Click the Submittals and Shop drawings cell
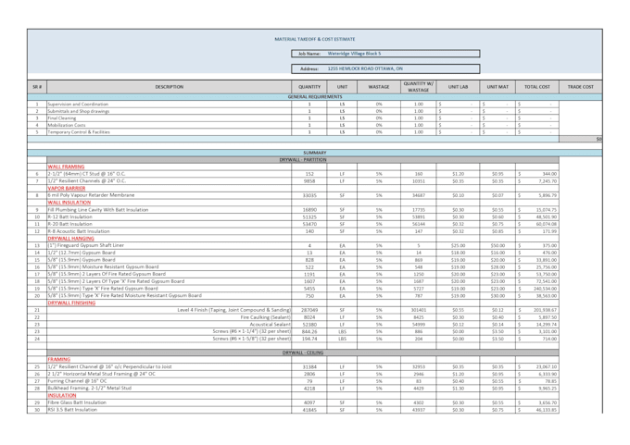630x445 pixels. pyautogui.click(x=170, y=111)
